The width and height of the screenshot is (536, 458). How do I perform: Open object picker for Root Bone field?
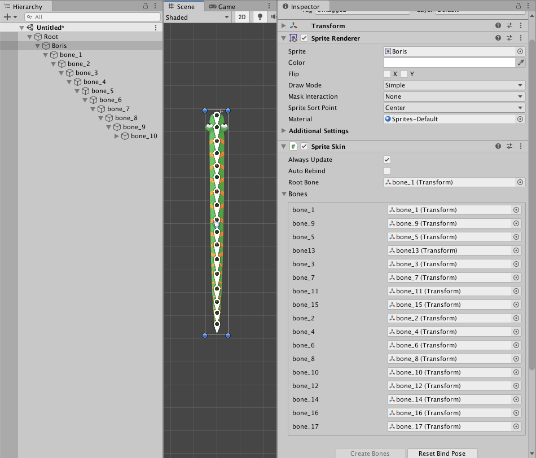(520, 182)
